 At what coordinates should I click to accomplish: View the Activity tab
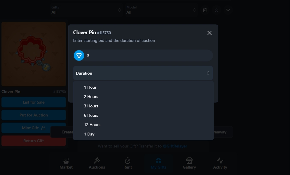point(220,163)
